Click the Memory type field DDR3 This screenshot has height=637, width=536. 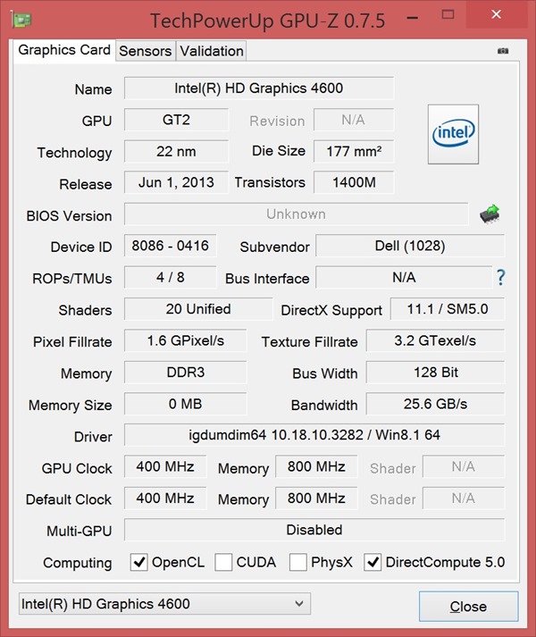point(185,373)
